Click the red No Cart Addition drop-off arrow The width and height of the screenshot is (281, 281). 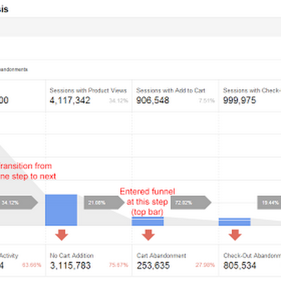point(62,234)
